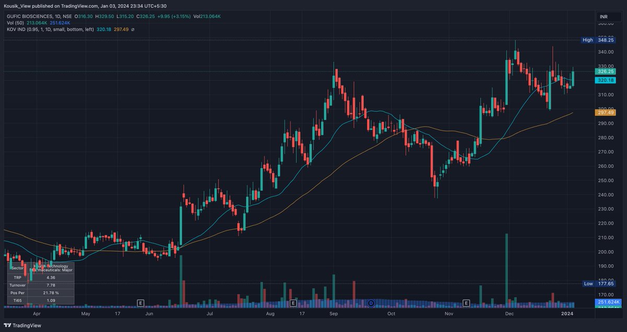Click the 340.00 price axis label
Image resolution: width=627 pixels, height=332 pixels.
(605, 52)
